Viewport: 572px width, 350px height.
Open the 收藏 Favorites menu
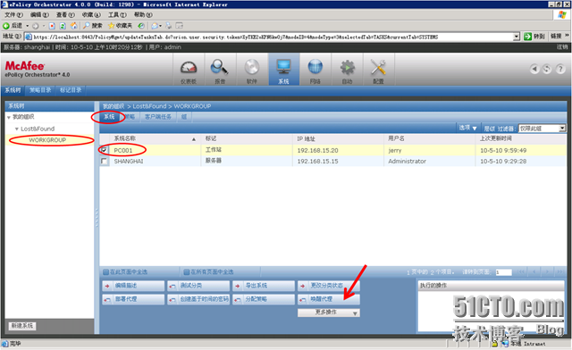[x=91, y=14]
